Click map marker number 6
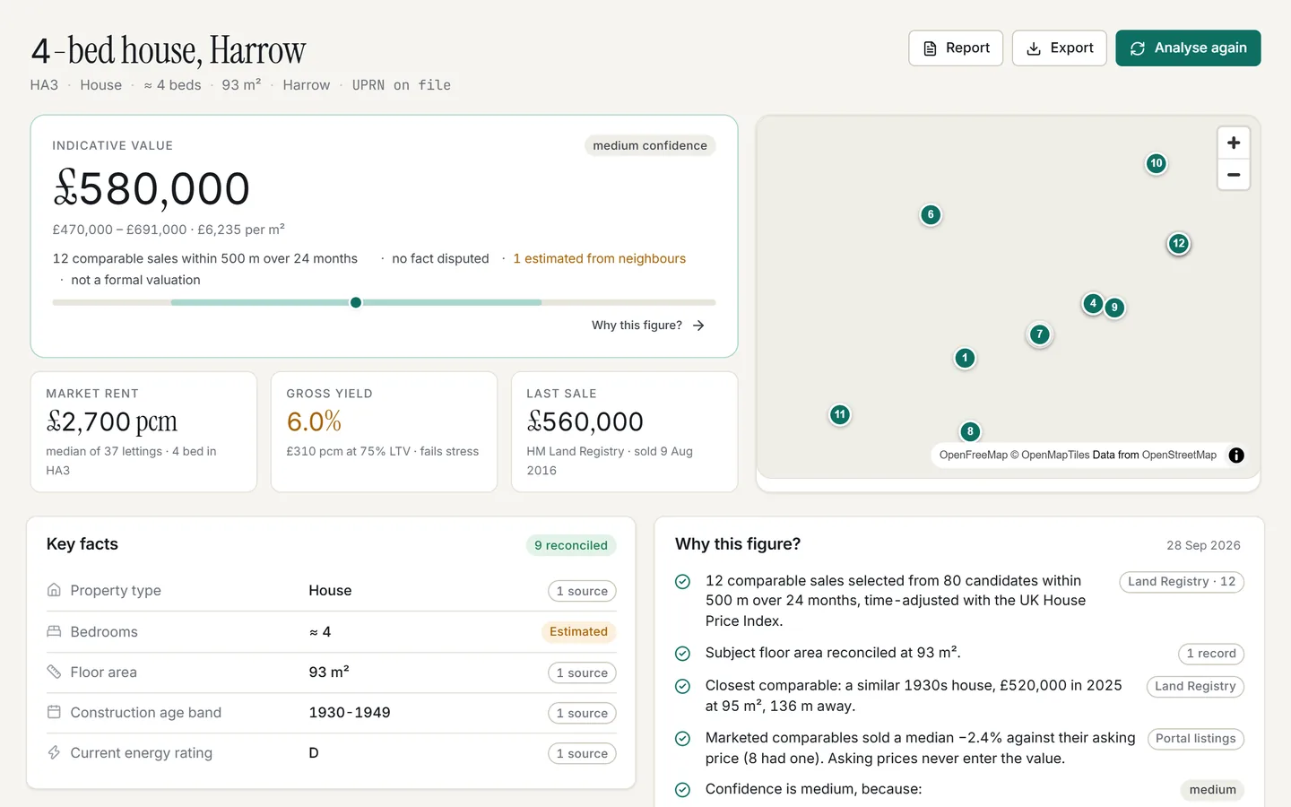 (931, 214)
